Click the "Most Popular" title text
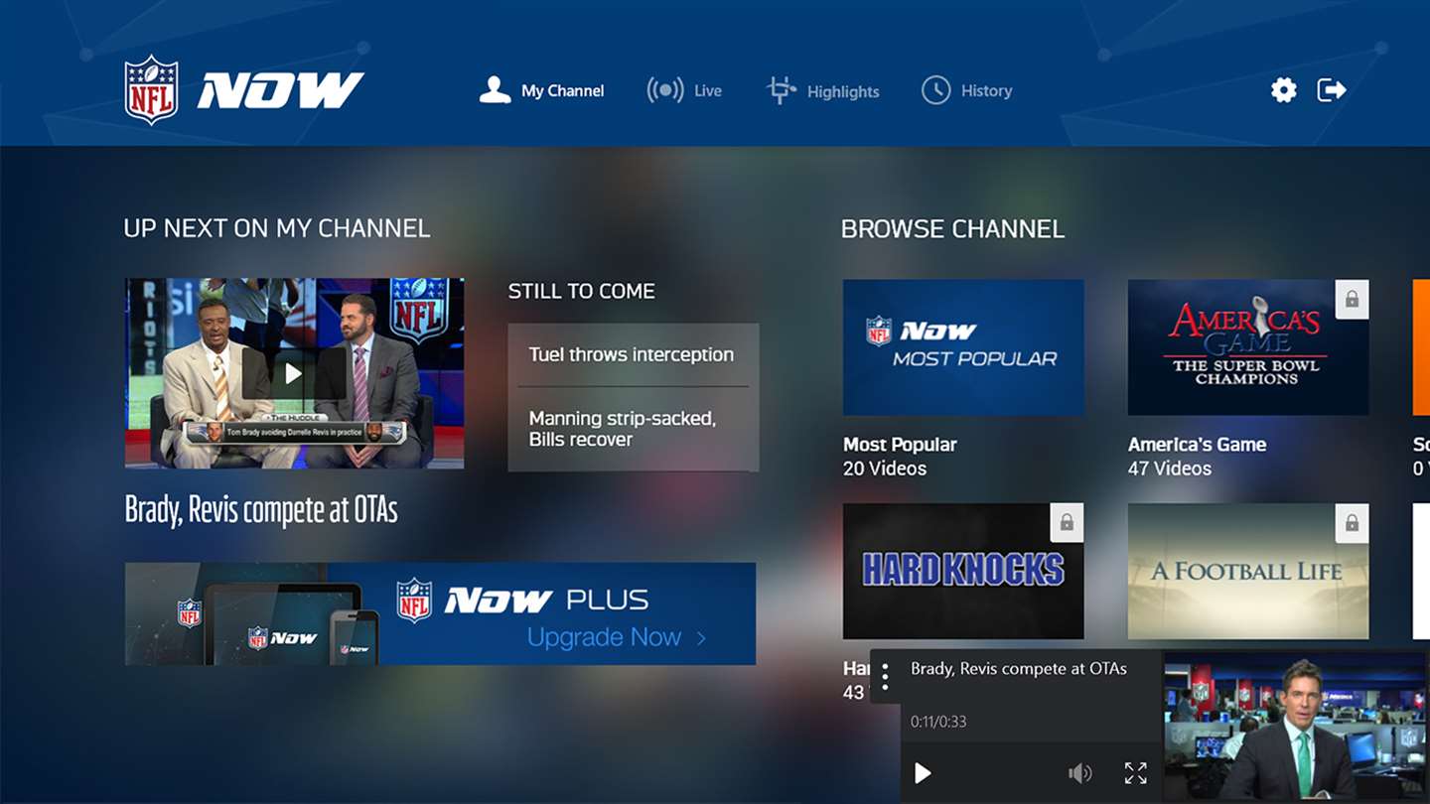Viewport: 1430px width, 804px height. [x=900, y=445]
